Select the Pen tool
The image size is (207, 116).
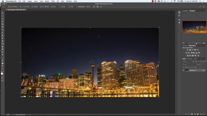tap(3, 52)
